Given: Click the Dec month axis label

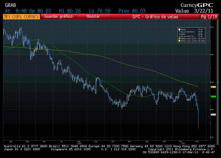Looking at the screenshot, I should click(x=147, y=142).
